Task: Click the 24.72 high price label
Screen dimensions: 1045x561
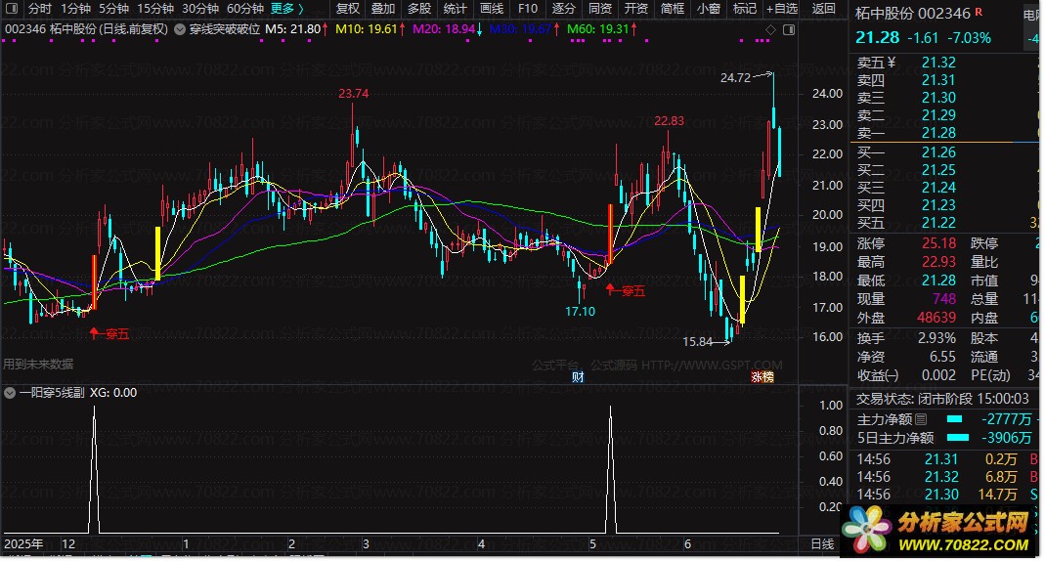Action: (735, 78)
